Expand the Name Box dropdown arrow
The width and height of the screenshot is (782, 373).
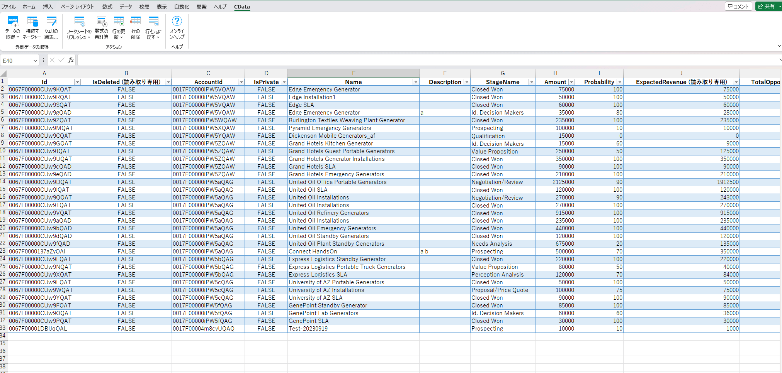(x=35, y=61)
